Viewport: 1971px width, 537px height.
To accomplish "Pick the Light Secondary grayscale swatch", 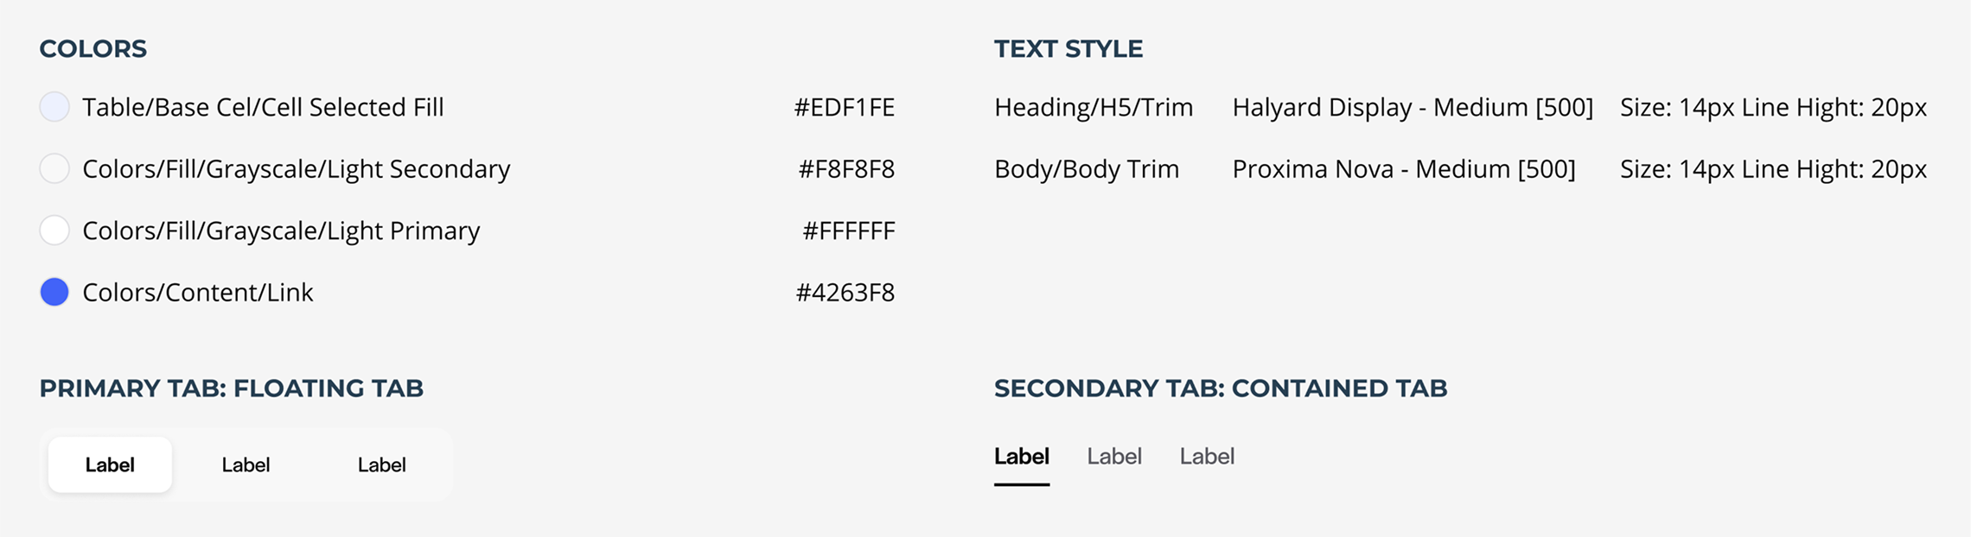I will click(x=54, y=168).
